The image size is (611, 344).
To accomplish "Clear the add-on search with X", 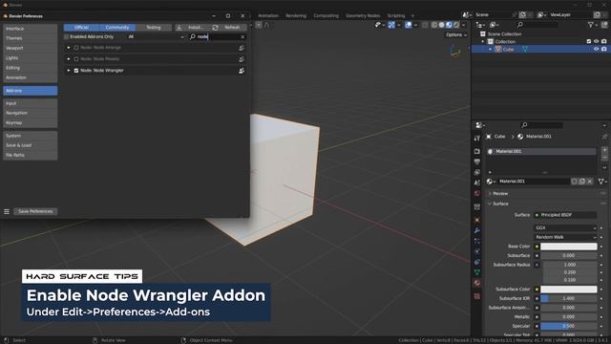I will point(242,36).
